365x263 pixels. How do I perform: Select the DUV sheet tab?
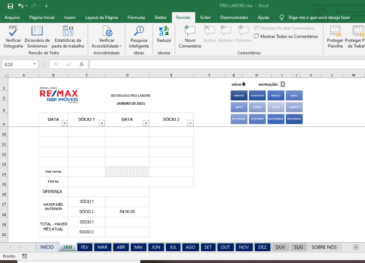click(280, 247)
